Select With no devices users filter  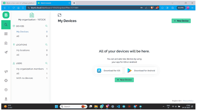[x=25, y=78]
